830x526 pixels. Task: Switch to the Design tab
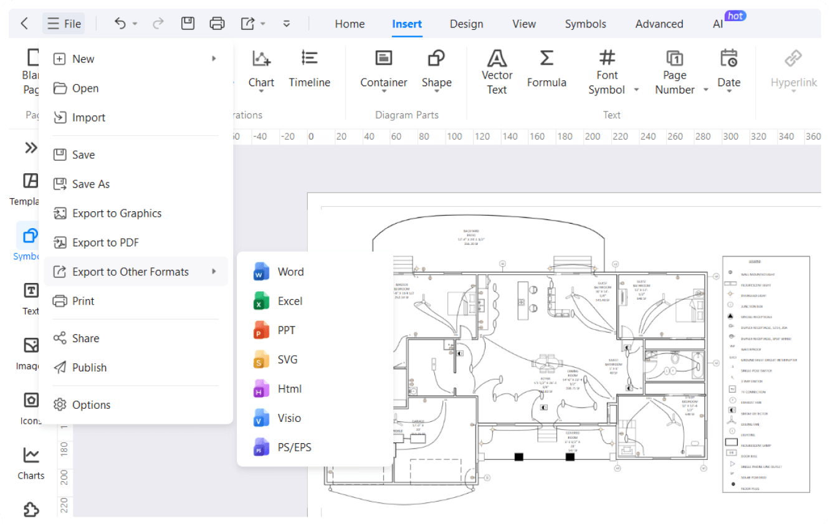[467, 24]
